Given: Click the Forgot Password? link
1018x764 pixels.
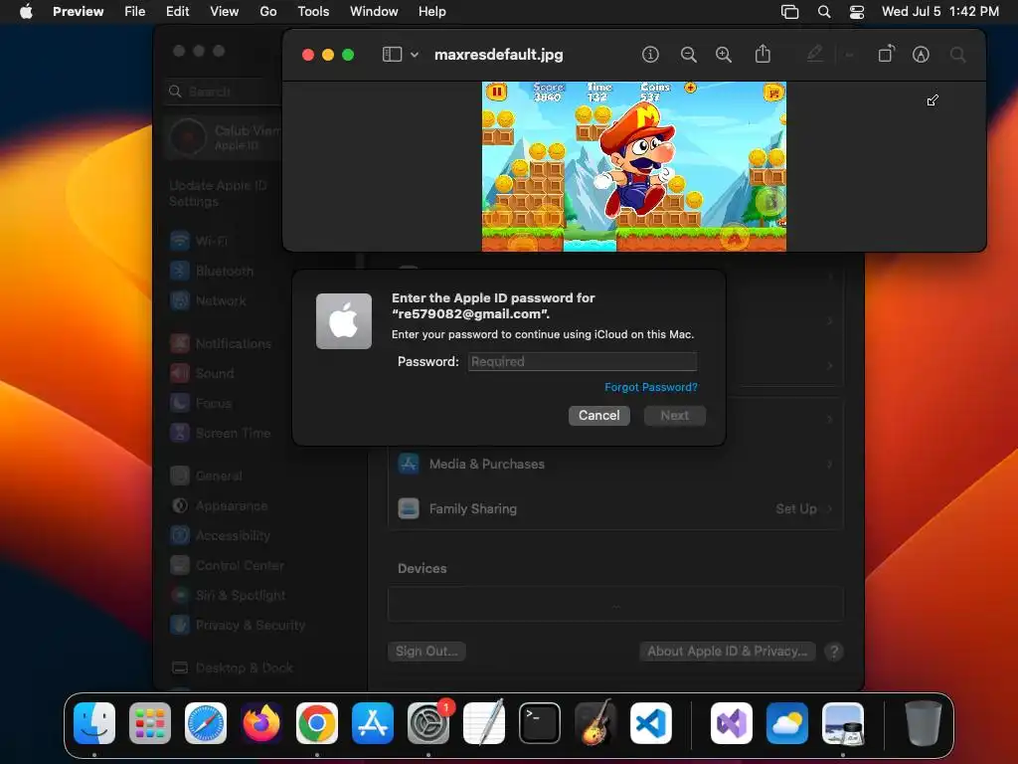Looking at the screenshot, I should [650, 387].
